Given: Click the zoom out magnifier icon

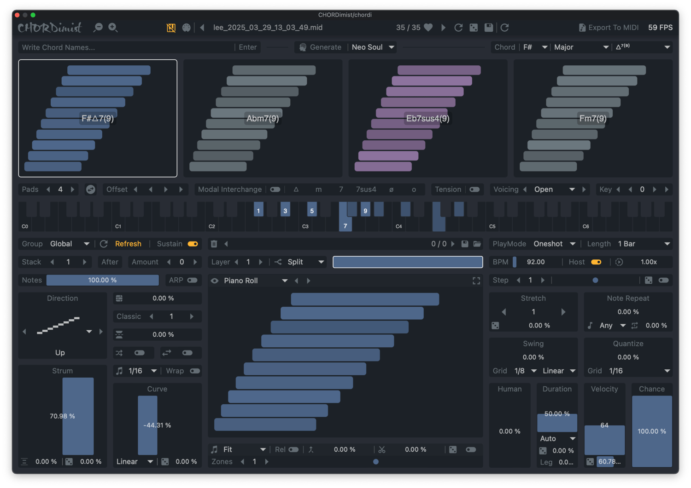Looking at the screenshot, I should [x=98, y=28].
